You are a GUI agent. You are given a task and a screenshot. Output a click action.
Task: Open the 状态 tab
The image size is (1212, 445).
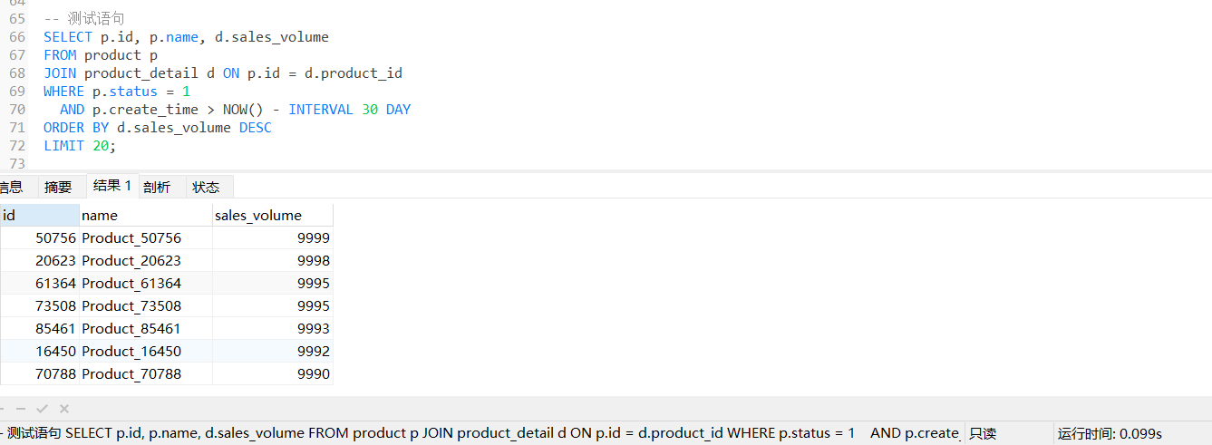pos(207,187)
